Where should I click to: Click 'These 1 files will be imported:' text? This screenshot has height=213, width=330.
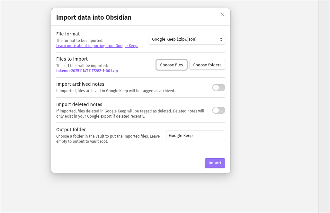click(x=82, y=65)
